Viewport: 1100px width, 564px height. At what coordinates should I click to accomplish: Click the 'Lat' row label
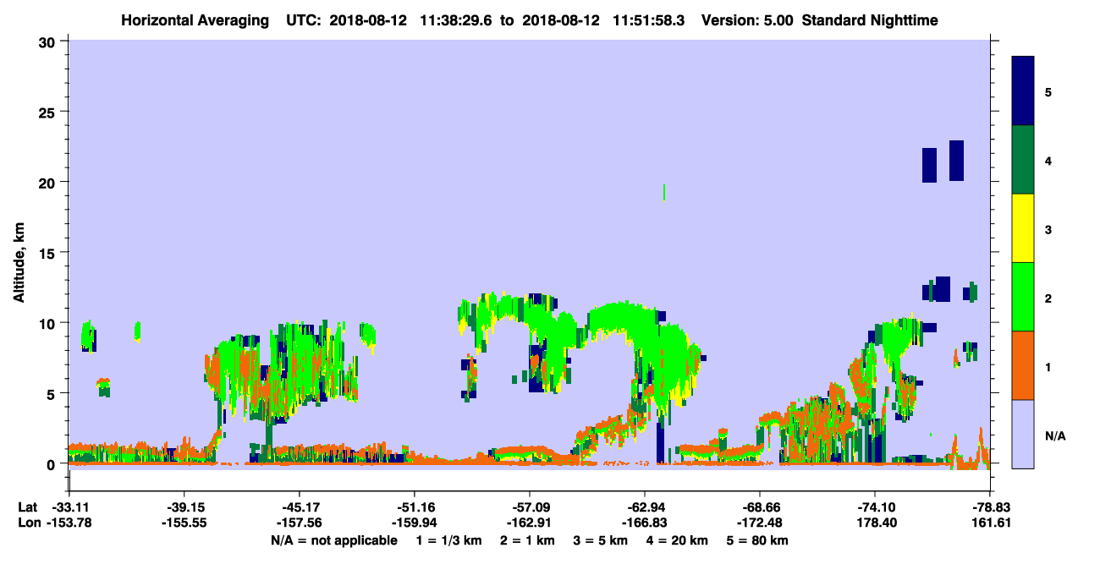tap(26, 507)
